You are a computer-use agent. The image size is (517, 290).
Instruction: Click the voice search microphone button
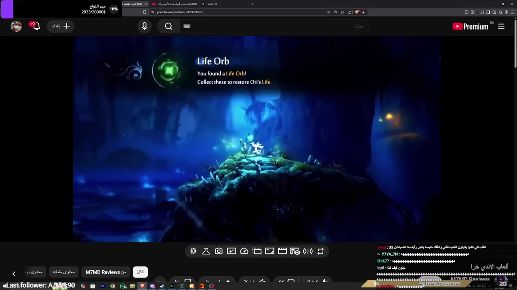(x=145, y=26)
